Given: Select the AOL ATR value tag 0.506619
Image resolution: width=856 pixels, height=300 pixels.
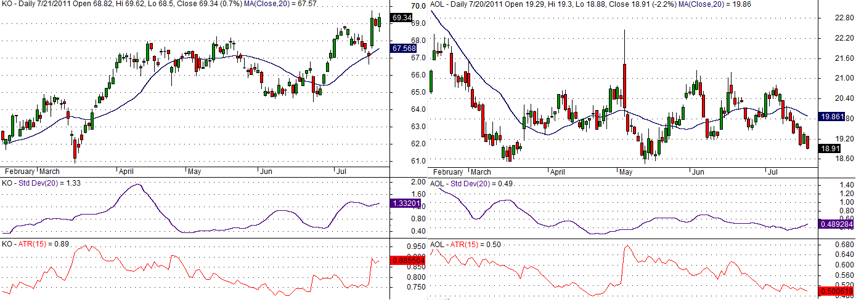Looking at the screenshot, I should tap(834, 291).
